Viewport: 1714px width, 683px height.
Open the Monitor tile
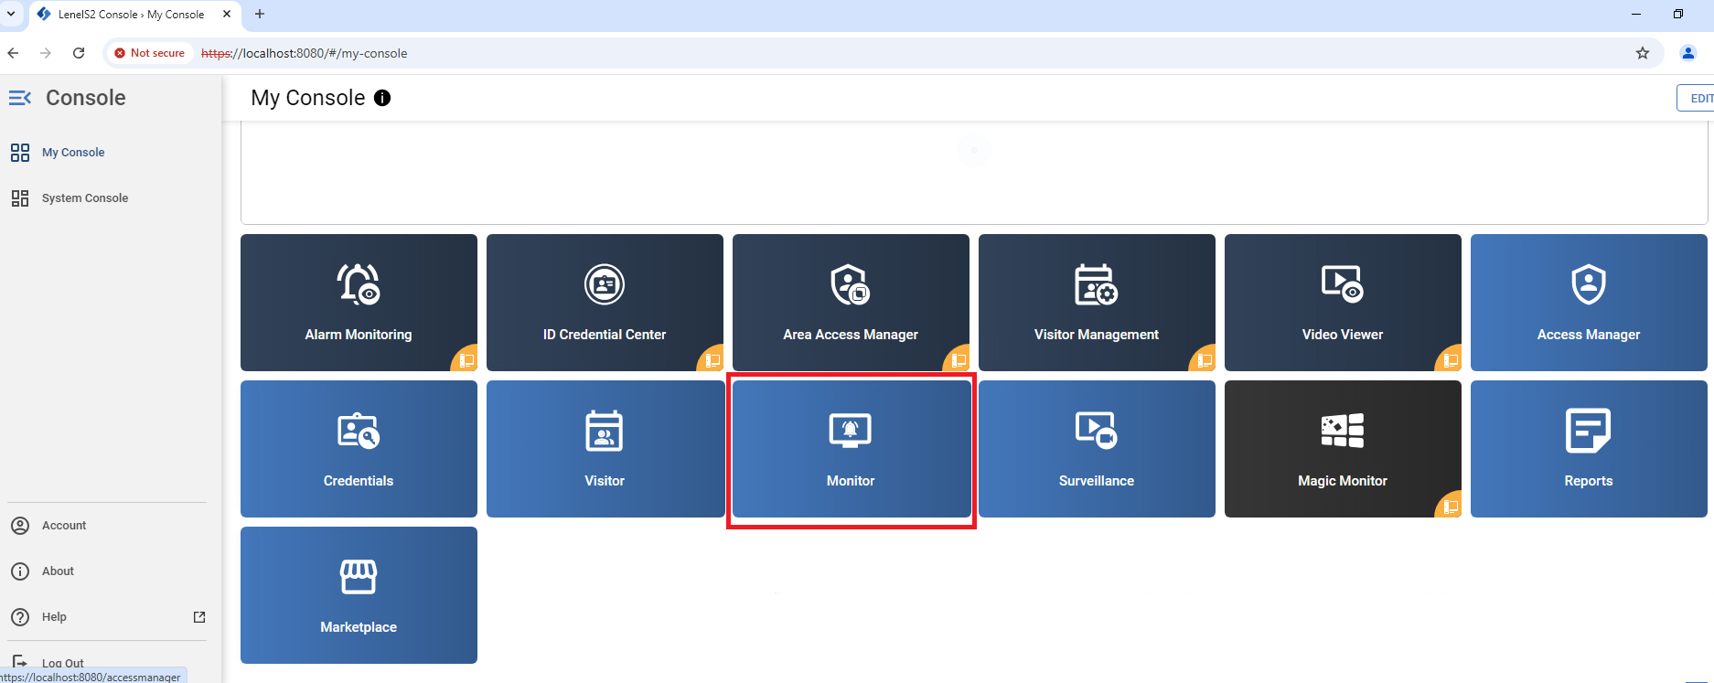(x=851, y=449)
